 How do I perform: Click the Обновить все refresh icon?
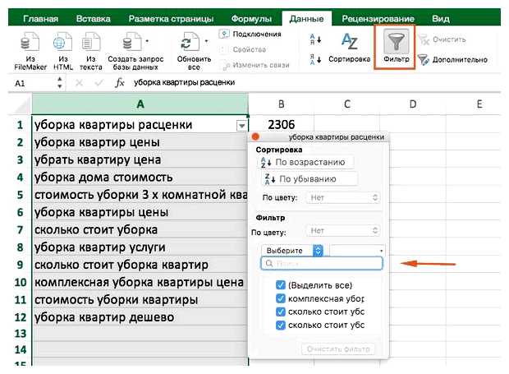click(x=190, y=42)
